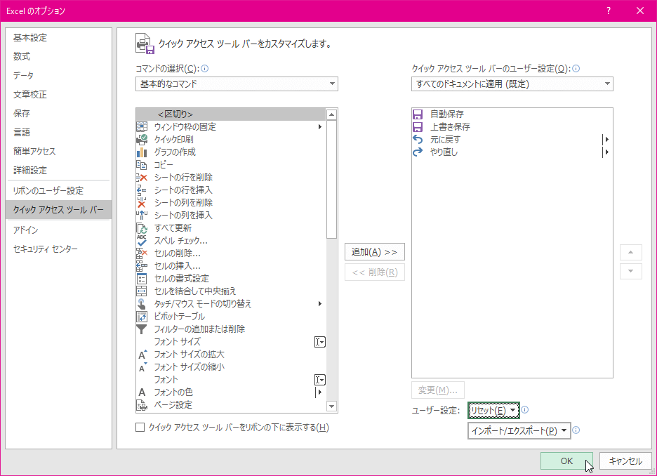Click the command list scroll down arrow
This screenshot has height=476, width=657.
tap(331, 406)
